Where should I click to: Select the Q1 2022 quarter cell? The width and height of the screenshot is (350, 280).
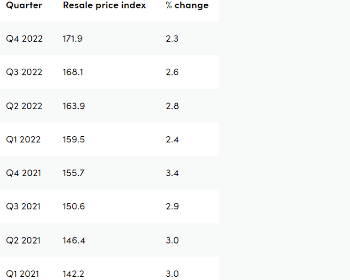(x=23, y=140)
